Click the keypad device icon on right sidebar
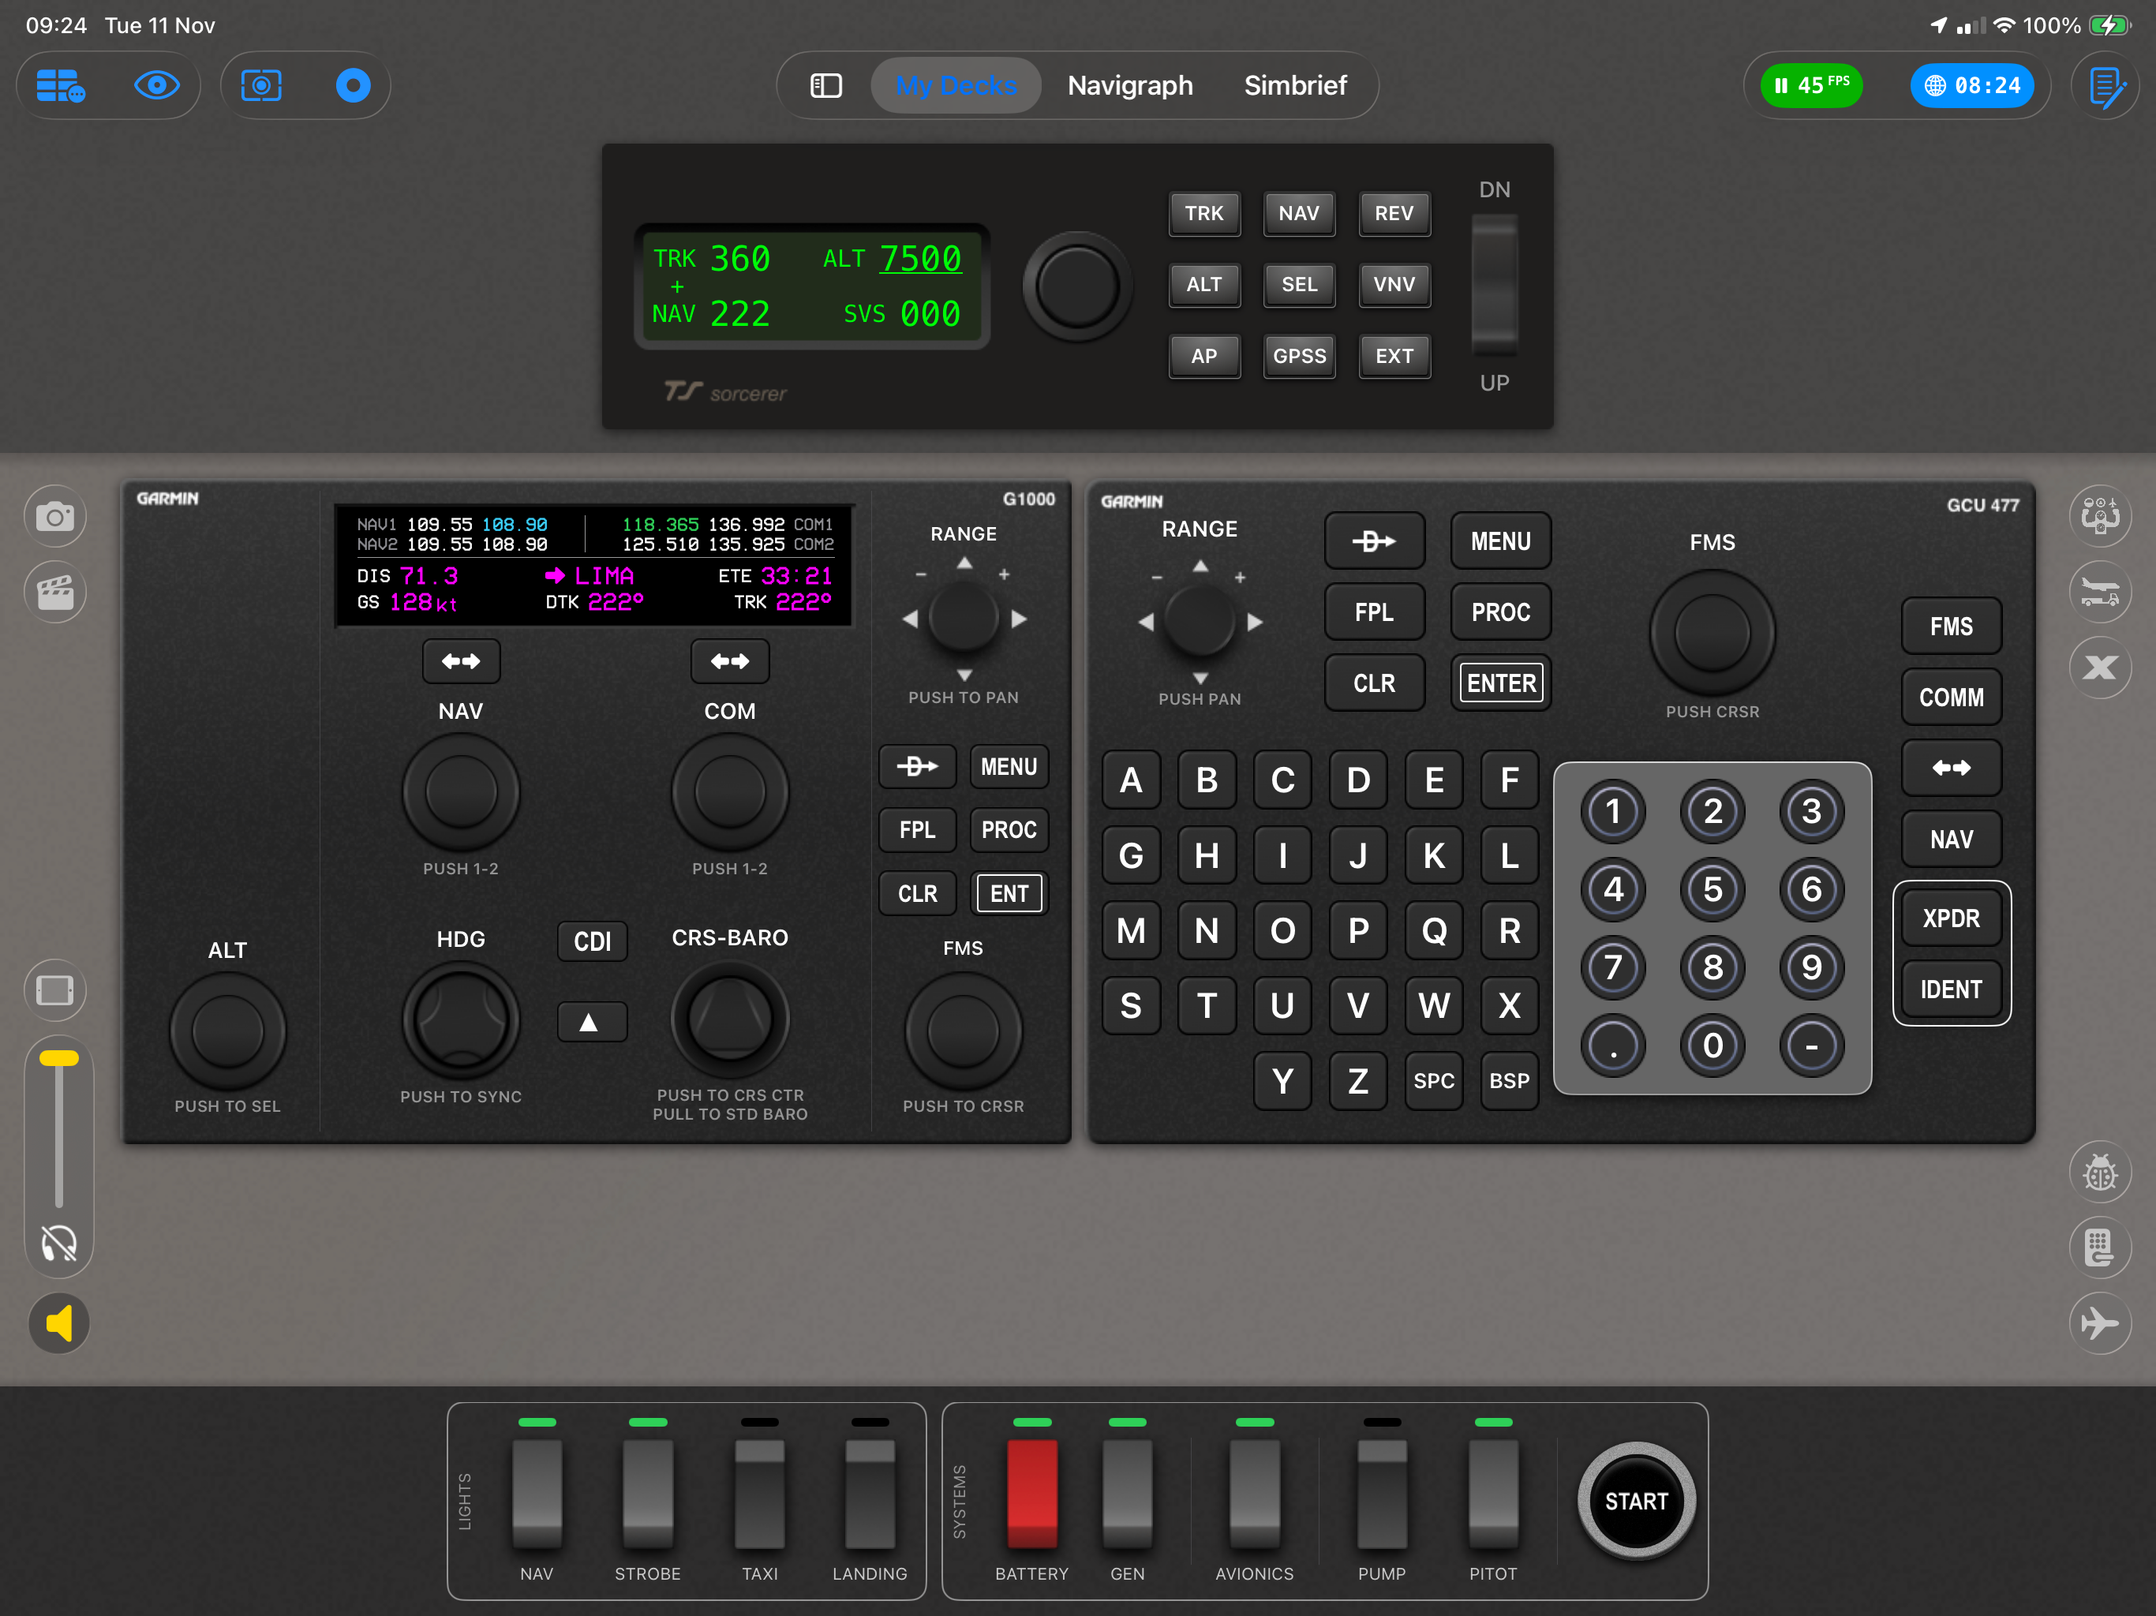 click(x=2099, y=1248)
